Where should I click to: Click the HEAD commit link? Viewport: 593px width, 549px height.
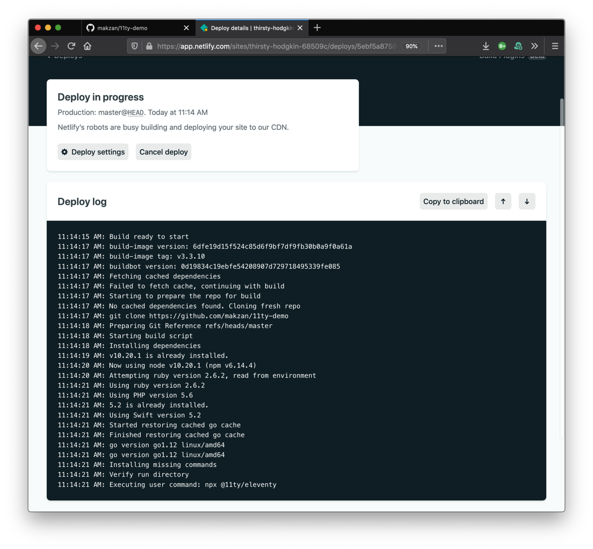click(x=136, y=113)
